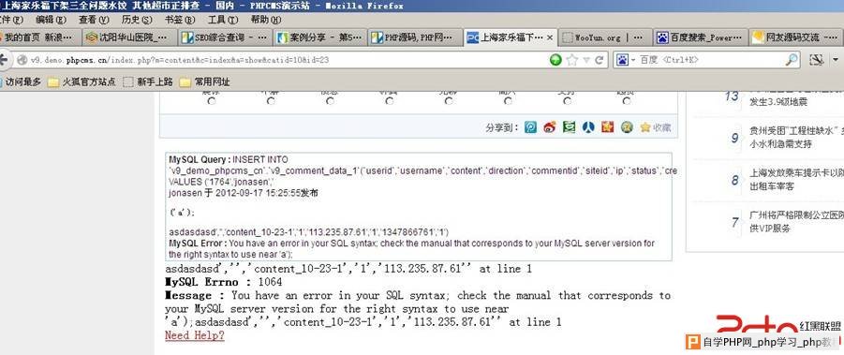
Task: Reload the page using the refresh icon
Action: pyautogui.click(x=599, y=60)
